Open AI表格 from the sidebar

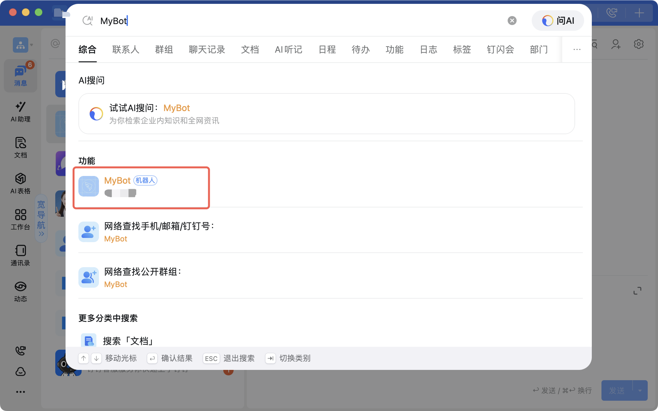point(21,183)
